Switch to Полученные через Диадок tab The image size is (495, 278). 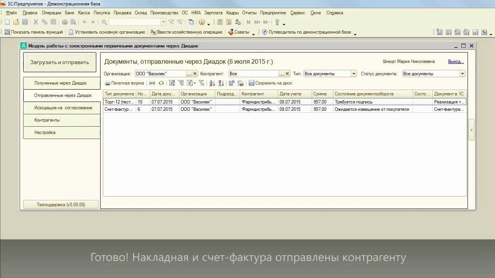click(x=61, y=83)
